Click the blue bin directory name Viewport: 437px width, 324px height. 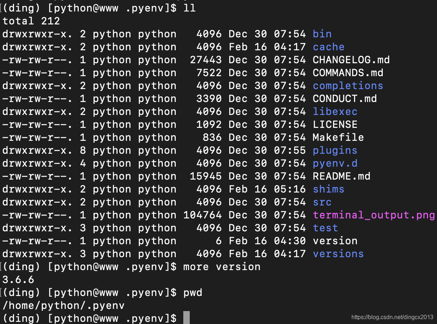coord(322,34)
